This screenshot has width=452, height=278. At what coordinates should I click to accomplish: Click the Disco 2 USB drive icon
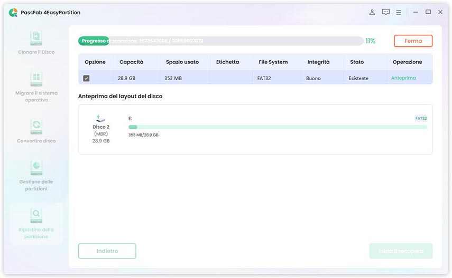click(x=101, y=119)
